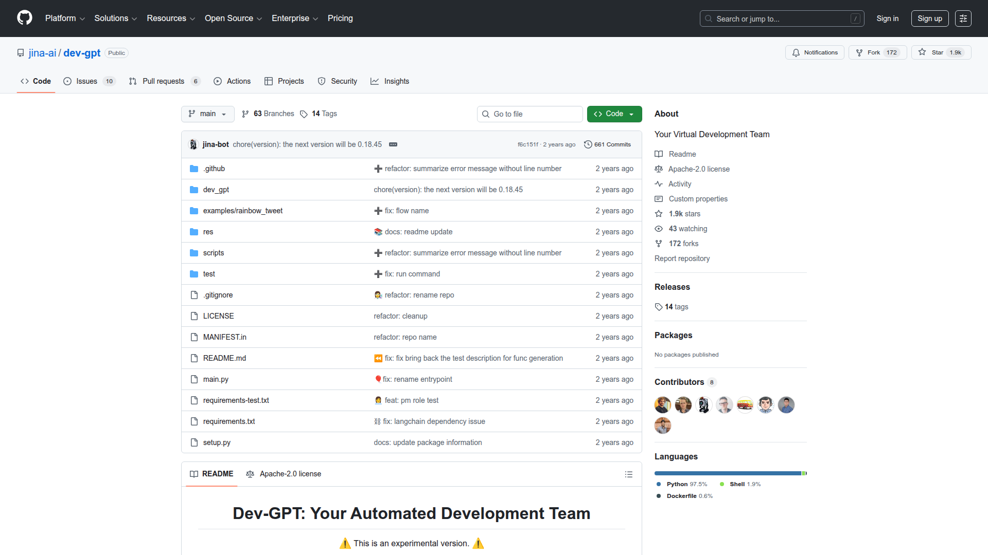Open the GitHub home page logo
Viewport: 988px width, 555px height.
point(24,18)
